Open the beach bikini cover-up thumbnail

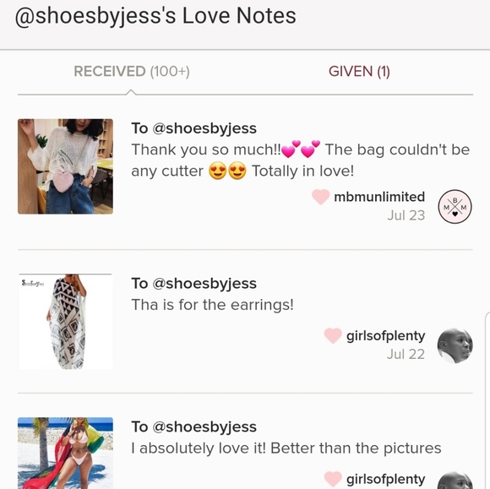tap(65, 453)
